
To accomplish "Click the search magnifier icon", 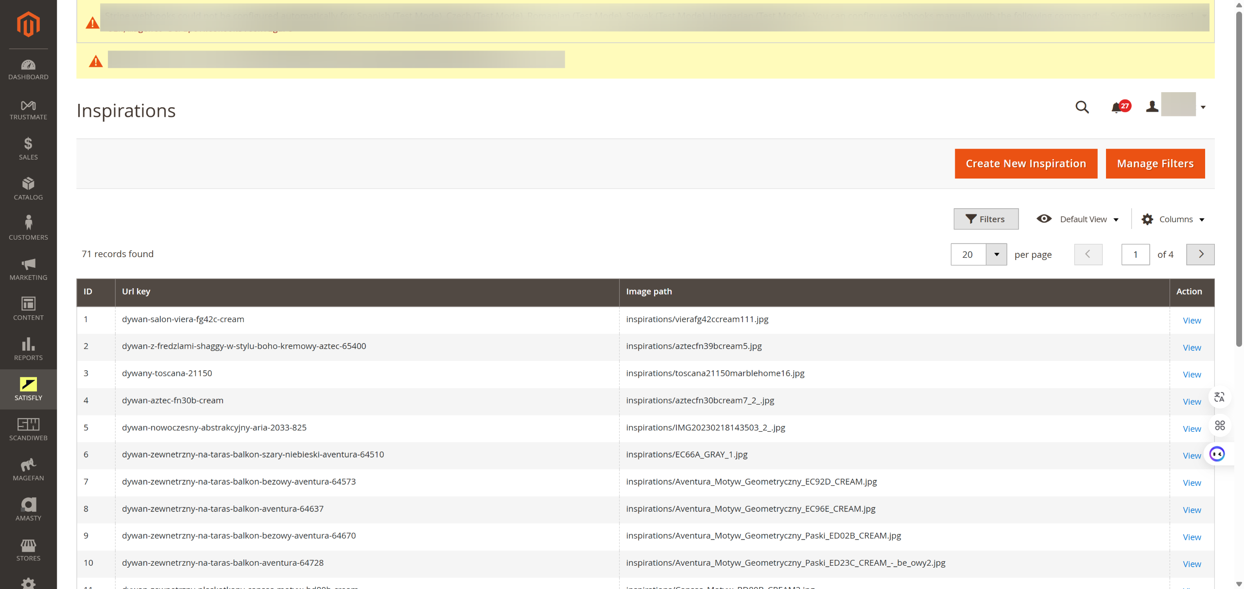I will coord(1082,107).
